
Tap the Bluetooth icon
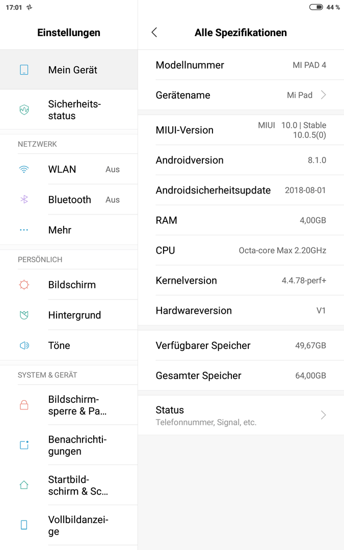(x=24, y=200)
